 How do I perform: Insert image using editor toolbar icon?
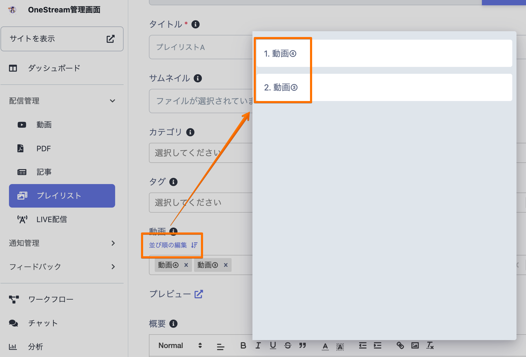pos(415,345)
